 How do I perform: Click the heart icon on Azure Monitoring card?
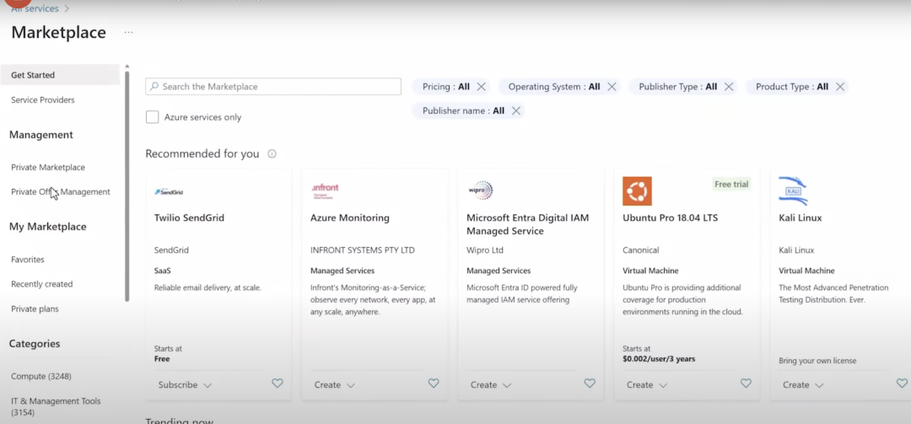434,384
